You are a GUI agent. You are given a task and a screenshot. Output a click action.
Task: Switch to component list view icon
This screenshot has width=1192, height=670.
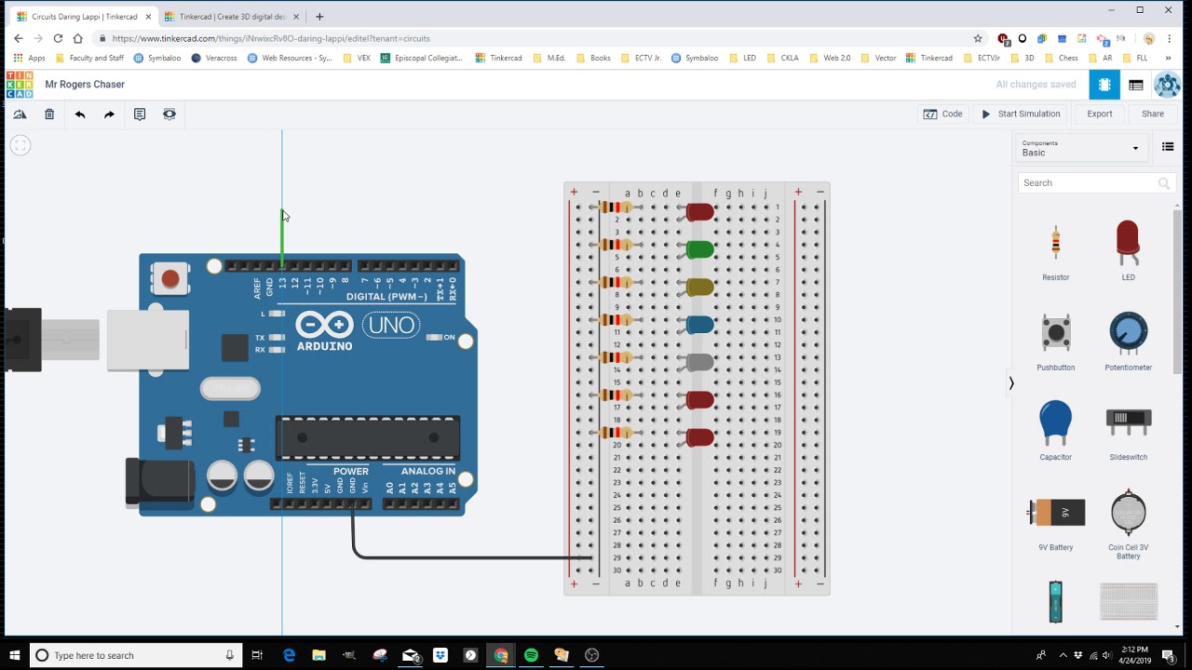click(x=1136, y=85)
